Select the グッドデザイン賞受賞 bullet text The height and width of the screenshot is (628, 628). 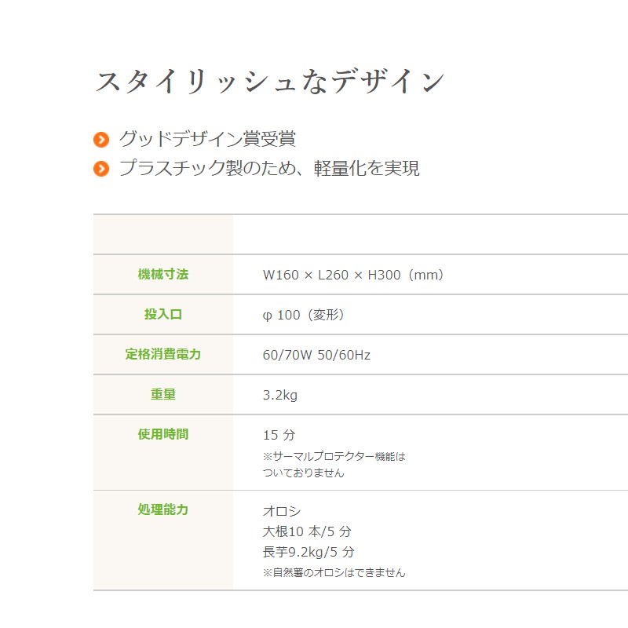pyautogui.click(x=206, y=140)
